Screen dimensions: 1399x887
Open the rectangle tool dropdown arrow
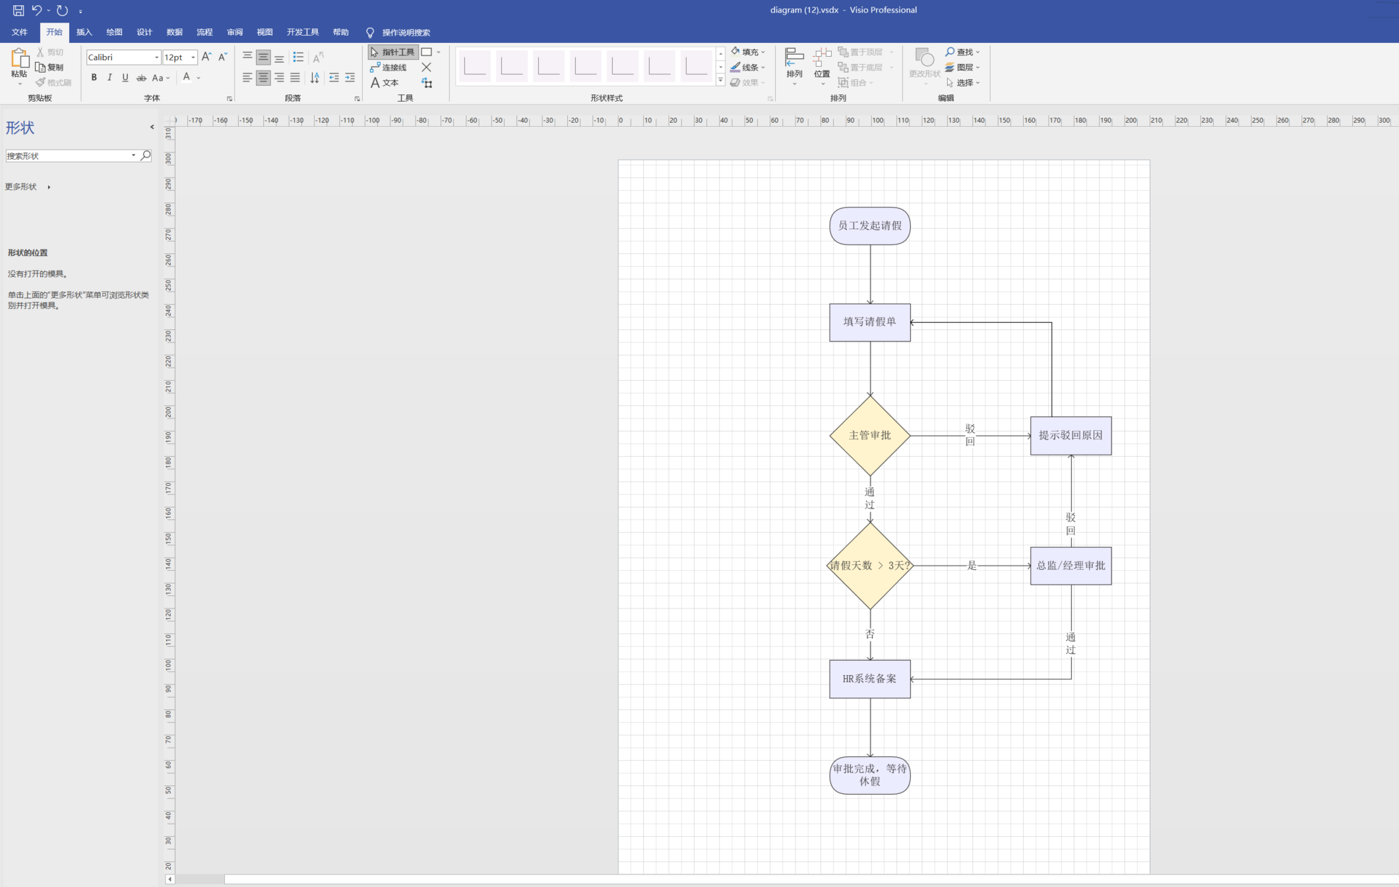[439, 52]
